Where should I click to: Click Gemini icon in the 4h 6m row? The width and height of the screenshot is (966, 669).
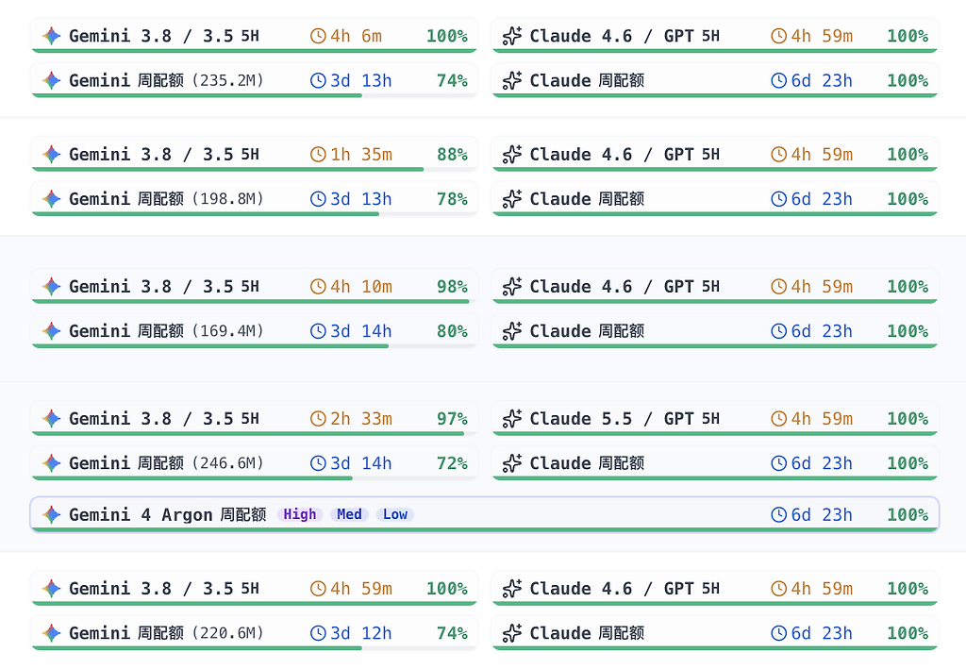(x=52, y=37)
